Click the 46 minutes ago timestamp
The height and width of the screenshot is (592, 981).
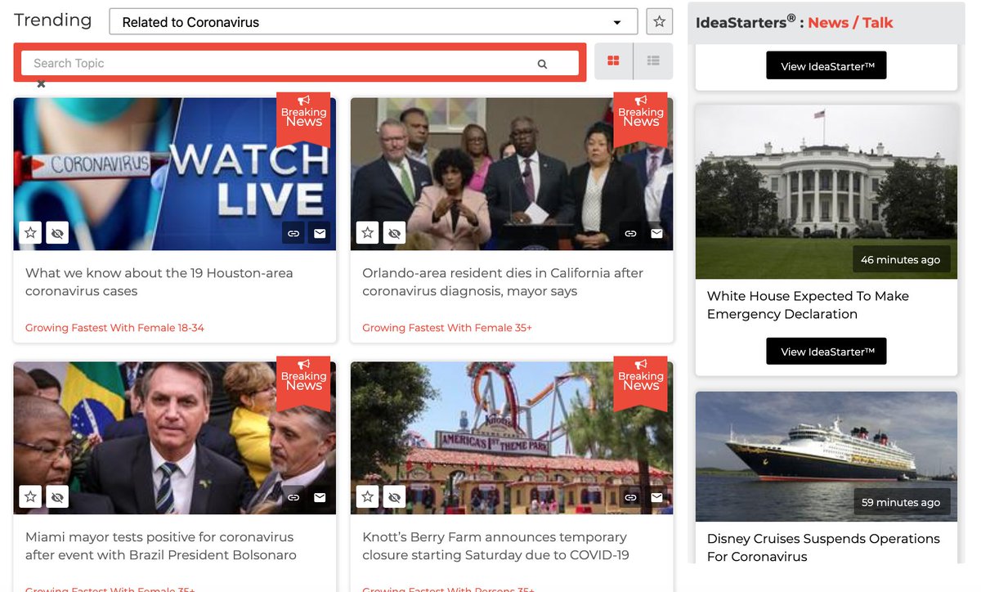tap(901, 259)
